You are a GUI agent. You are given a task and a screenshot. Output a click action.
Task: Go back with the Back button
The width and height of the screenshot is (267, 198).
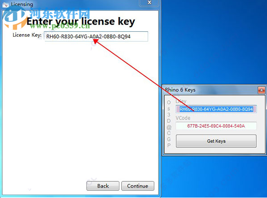(x=103, y=186)
